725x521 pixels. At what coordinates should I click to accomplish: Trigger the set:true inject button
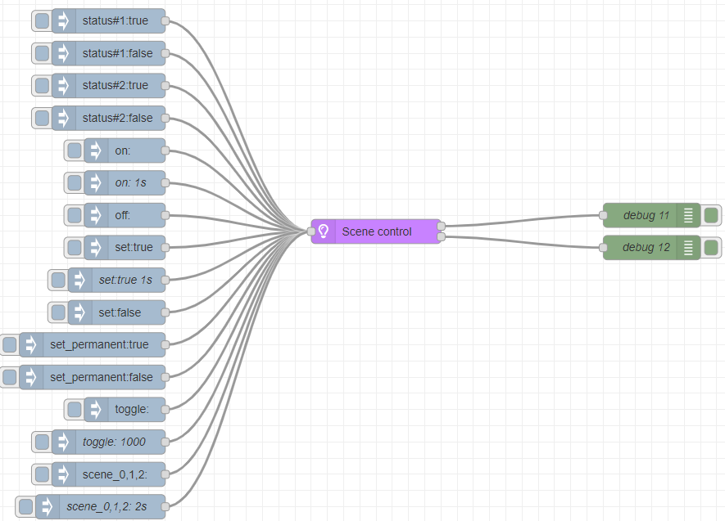pos(75,247)
